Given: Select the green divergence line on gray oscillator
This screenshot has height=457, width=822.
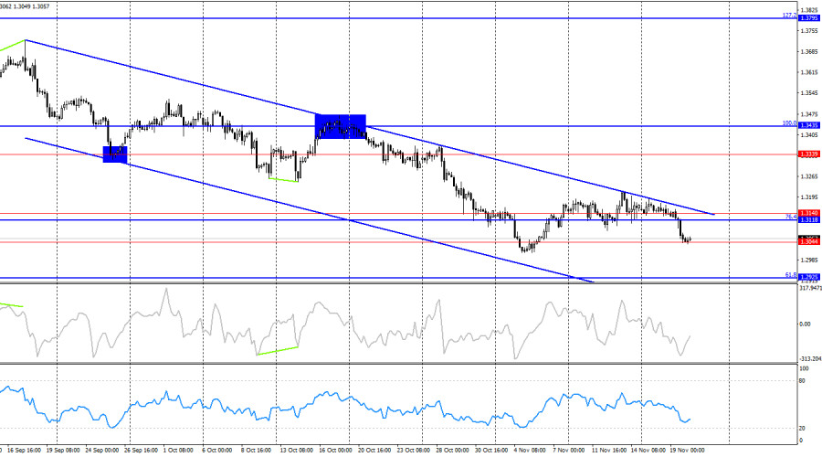Looking at the screenshot, I should coord(277,349).
